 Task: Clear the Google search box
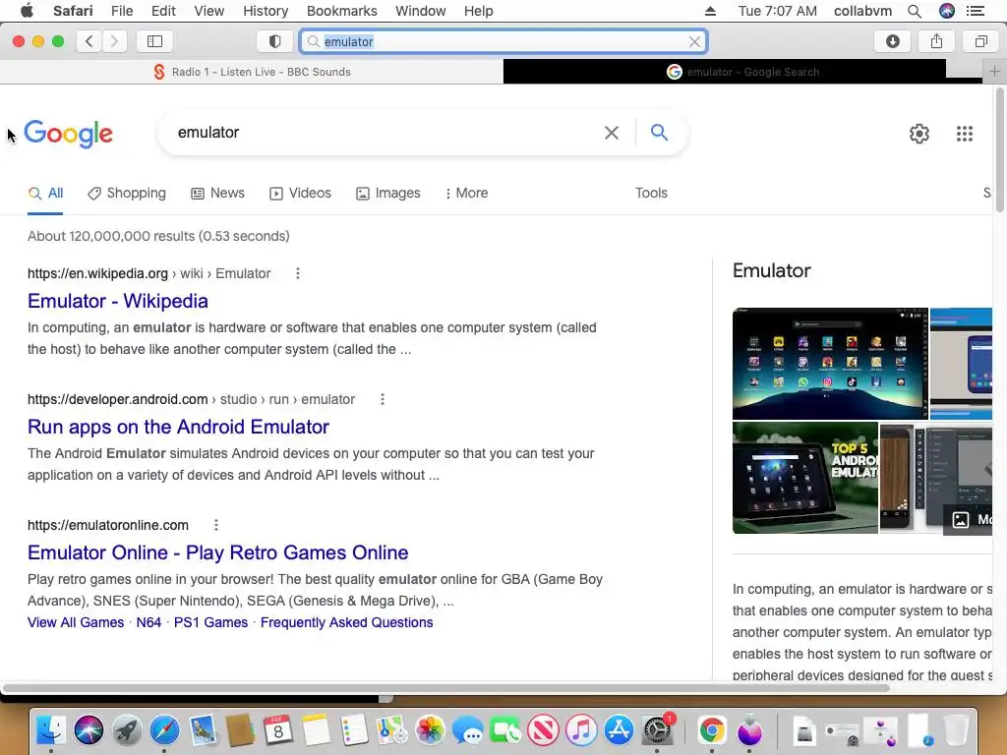pyautogui.click(x=612, y=133)
